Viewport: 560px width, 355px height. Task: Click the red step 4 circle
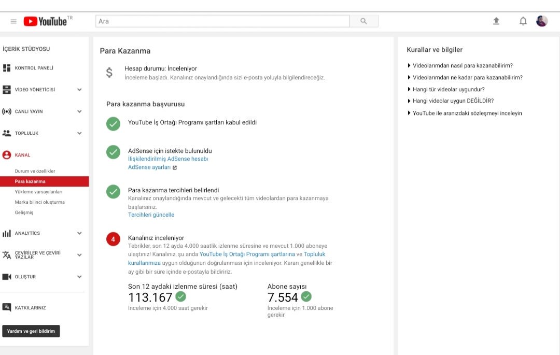point(113,239)
